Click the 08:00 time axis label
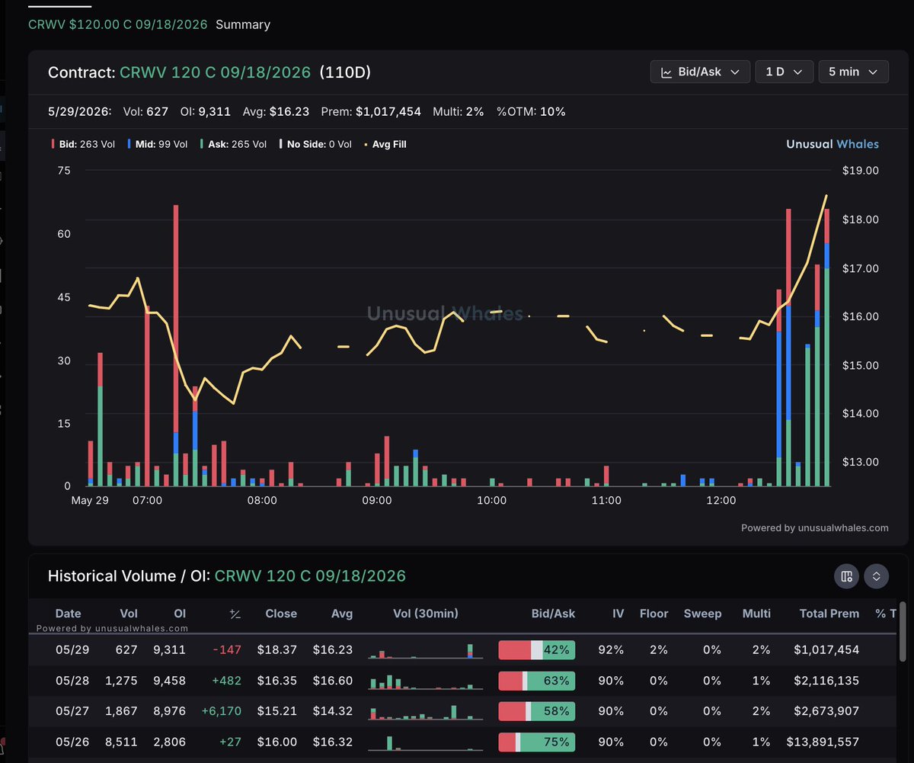 [x=262, y=501]
